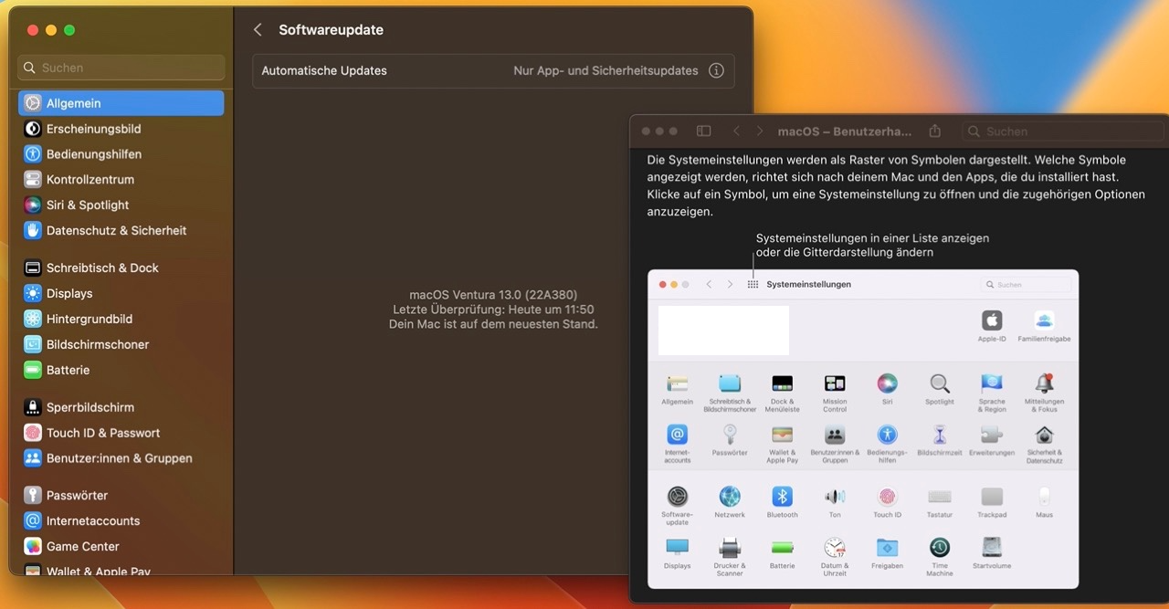Click the forward arrow in the help window toolbar
1169x609 pixels.
point(760,131)
